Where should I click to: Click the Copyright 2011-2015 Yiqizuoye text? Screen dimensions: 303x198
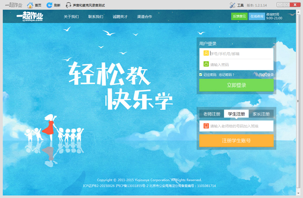[149, 180]
